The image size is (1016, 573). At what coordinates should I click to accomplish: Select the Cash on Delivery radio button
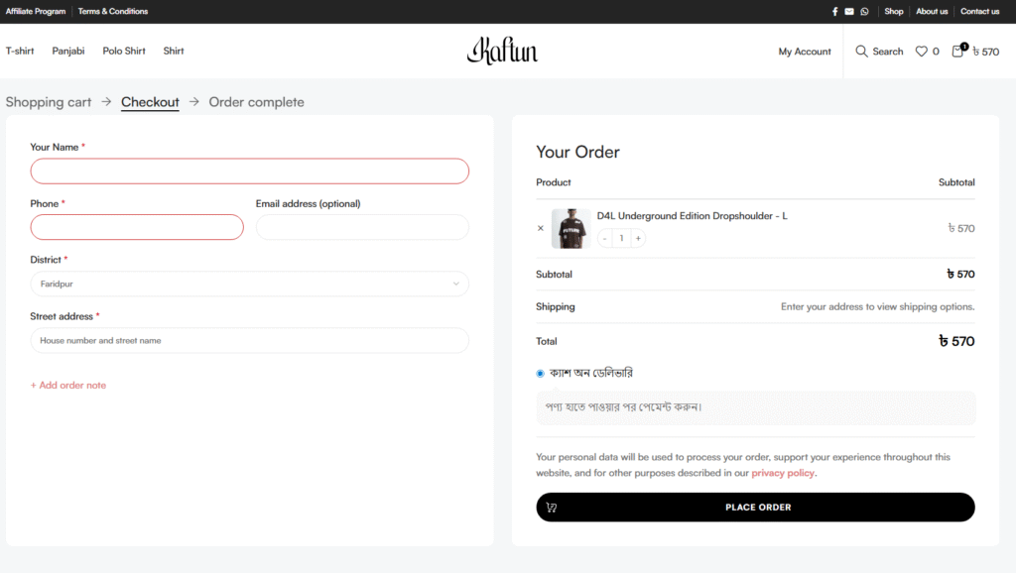(541, 374)
